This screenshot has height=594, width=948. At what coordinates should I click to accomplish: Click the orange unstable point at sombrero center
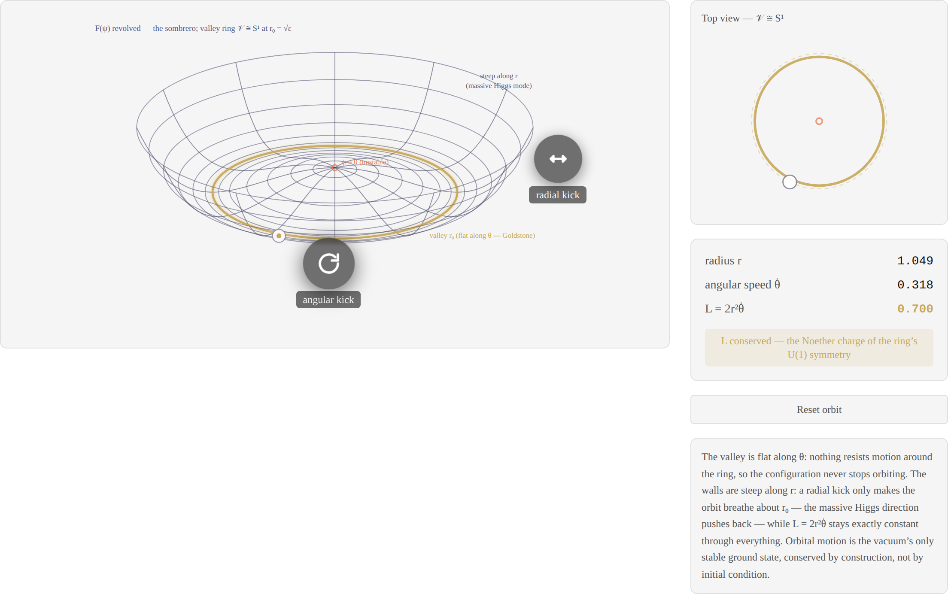point(335,168)
